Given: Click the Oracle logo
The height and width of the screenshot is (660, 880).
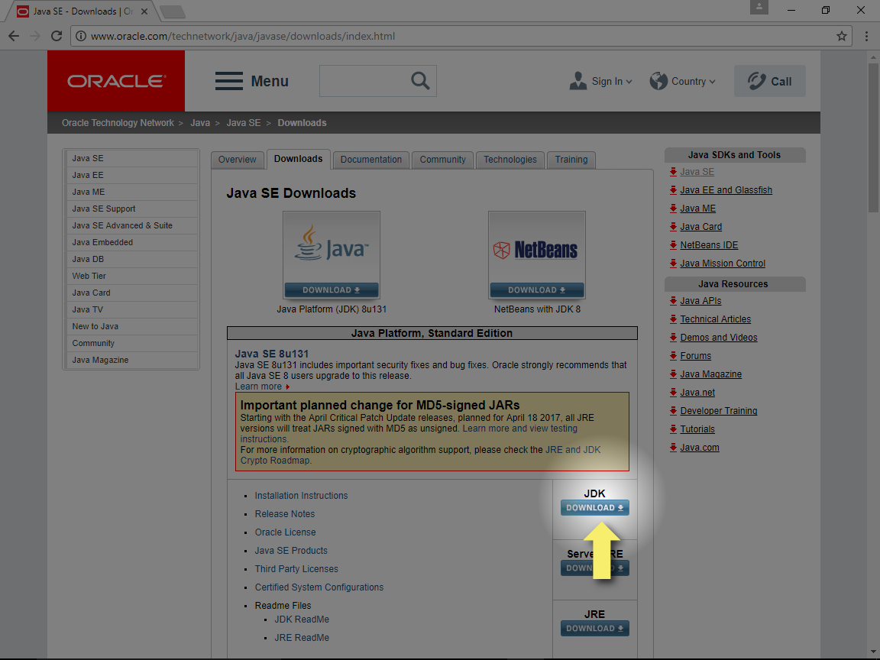Looking at the screenshot, I should pos(116,81).
